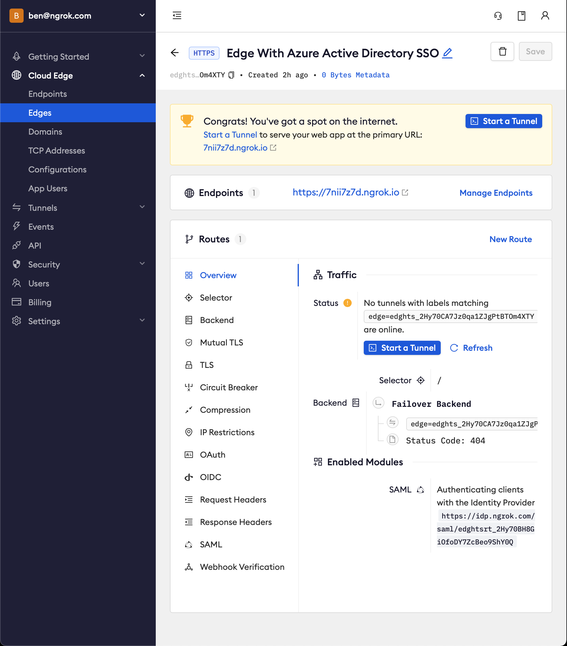The image size is (567, 646).
Task: Click the orange B account avatar
Action: coord(17,15)
